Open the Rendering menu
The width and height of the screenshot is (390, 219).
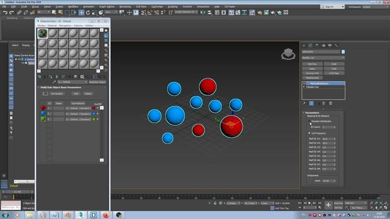tap(125, 7)
